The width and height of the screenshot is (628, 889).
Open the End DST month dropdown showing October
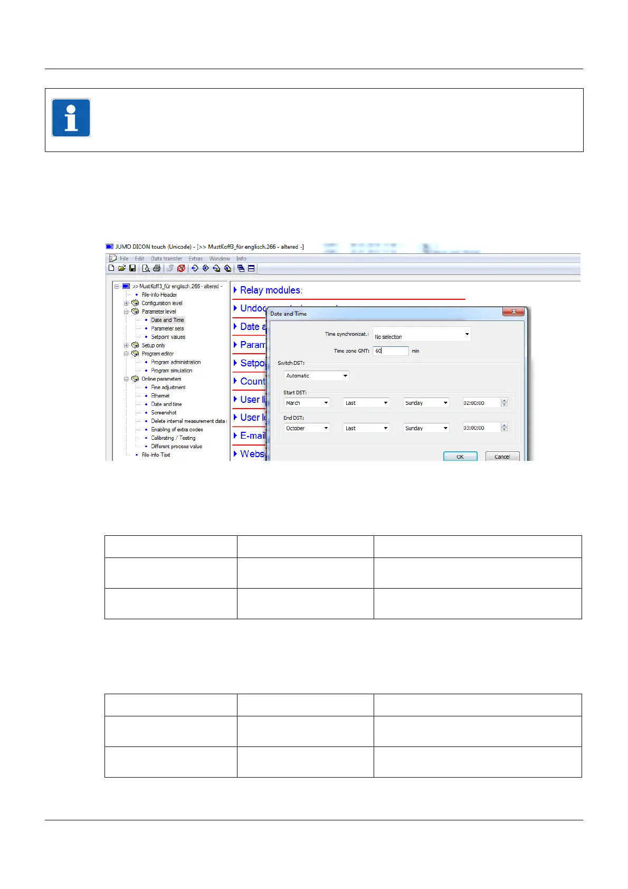click(x=307, y=428)
